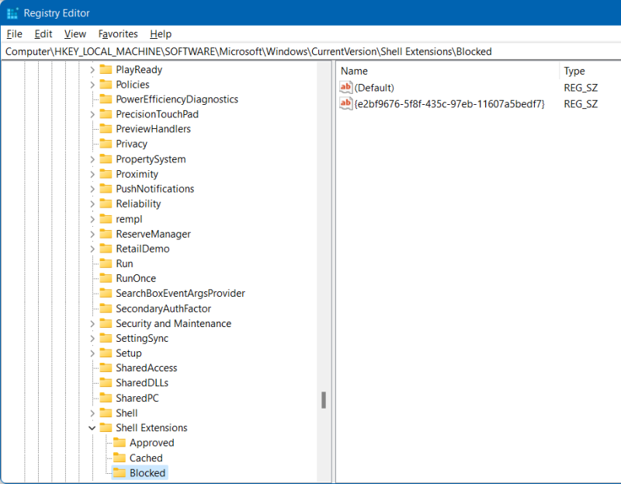Open the View menu
The image size is (621, 484).
point(75,34)
